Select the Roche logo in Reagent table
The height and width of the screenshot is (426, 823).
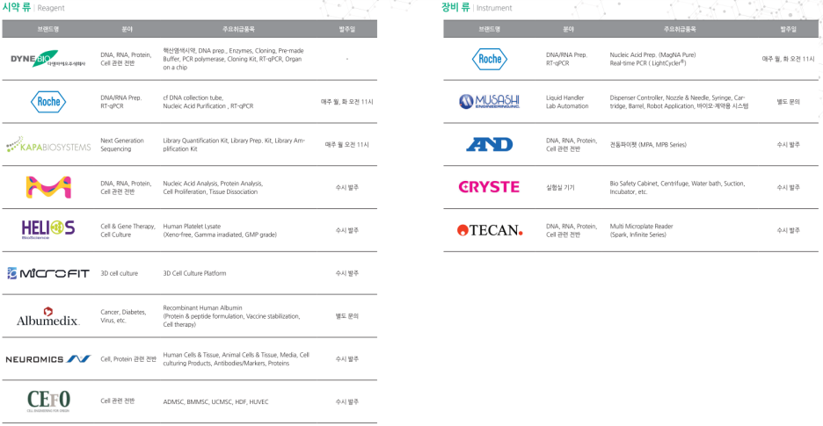(x=48, y=102)
